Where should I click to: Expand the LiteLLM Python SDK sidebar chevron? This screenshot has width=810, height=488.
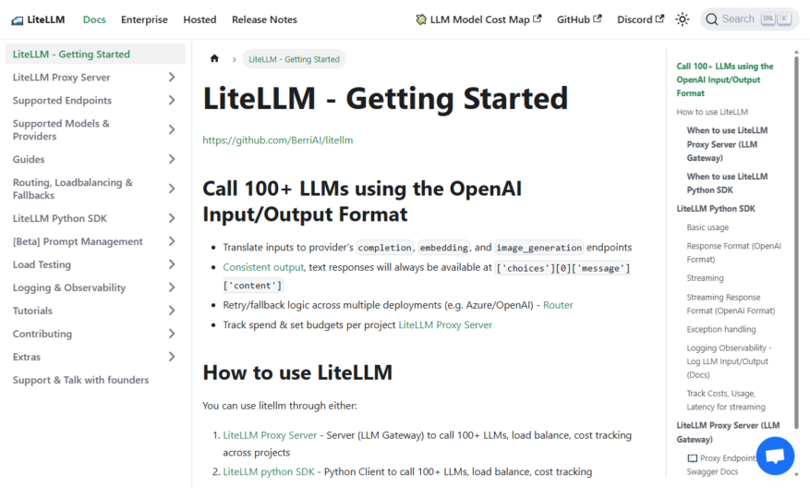(x=172, y=218)
